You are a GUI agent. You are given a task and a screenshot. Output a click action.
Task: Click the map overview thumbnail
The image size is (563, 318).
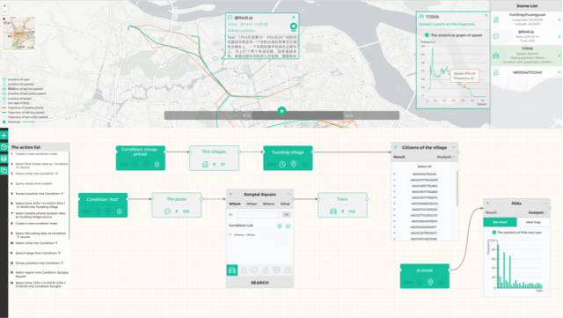click(18, 33)
